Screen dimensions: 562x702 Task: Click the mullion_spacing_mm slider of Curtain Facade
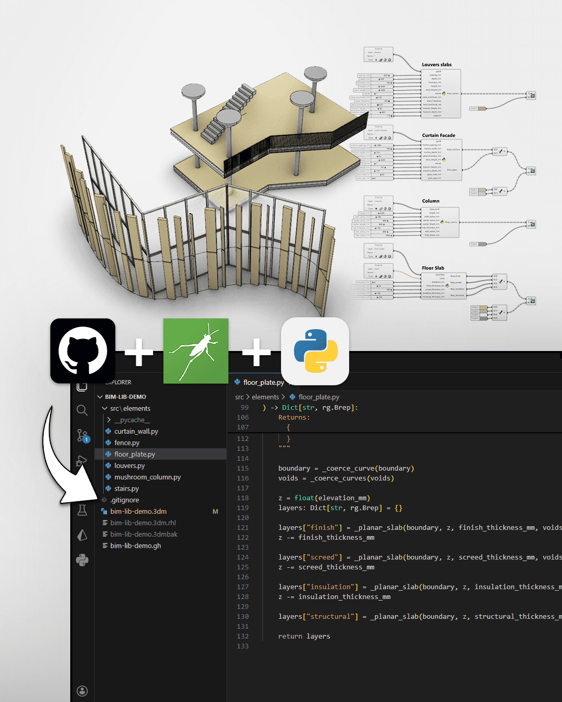[372, 145]
